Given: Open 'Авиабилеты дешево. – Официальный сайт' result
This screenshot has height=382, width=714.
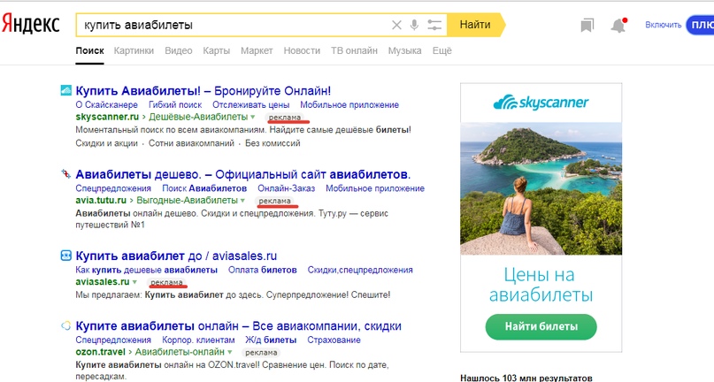Looking at the screenshot, I should point(243,174).
